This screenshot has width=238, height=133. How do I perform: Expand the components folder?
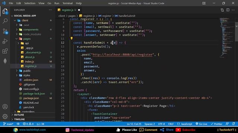click(17, 30)
